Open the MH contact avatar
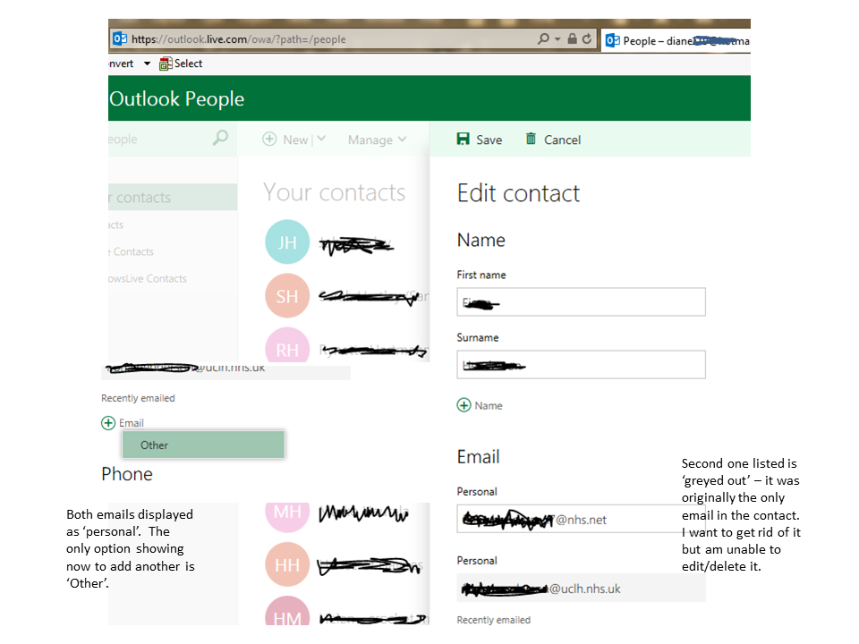Image resolution: width=859 pixels, height=644 pixels. 287,516
